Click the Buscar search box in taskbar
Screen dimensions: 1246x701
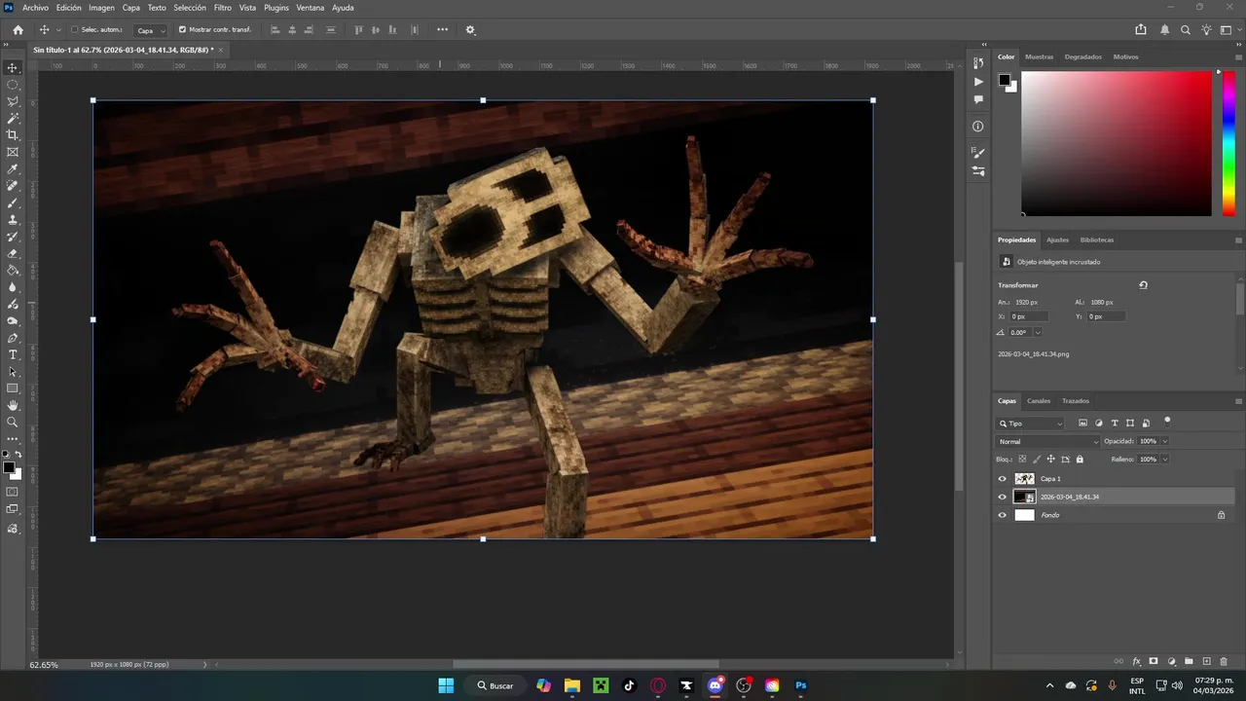point(495,685)
